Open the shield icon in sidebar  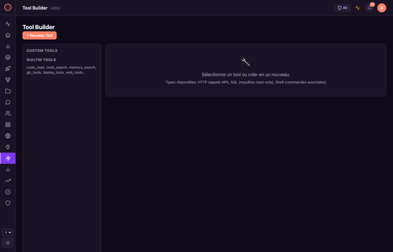coord(8,203)
